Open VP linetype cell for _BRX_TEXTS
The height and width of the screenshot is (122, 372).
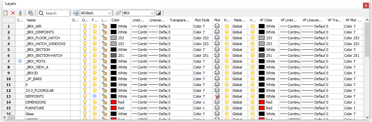(x=289, y=61)
